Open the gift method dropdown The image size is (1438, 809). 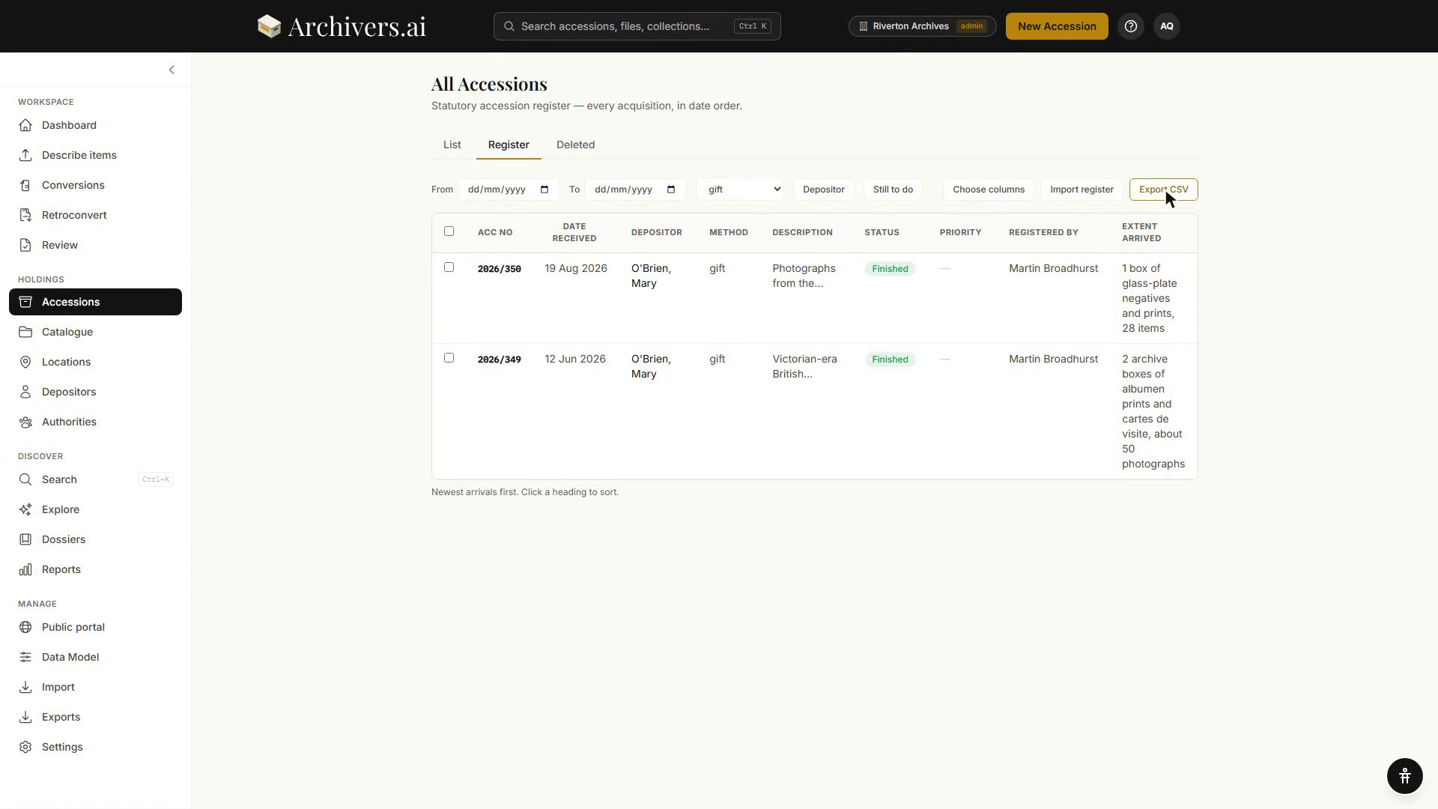point(740,190)
